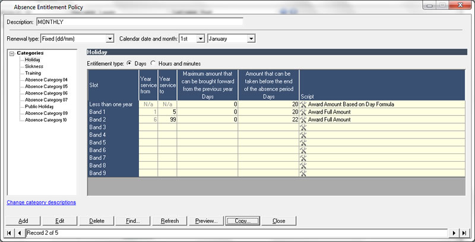475x242 pixels.
Task: Go to first record navigation arrow
Action: (x=10, y=233)
